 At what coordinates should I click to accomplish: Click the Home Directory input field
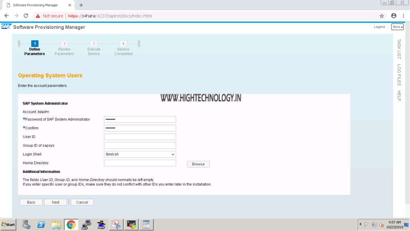(140, 163)
